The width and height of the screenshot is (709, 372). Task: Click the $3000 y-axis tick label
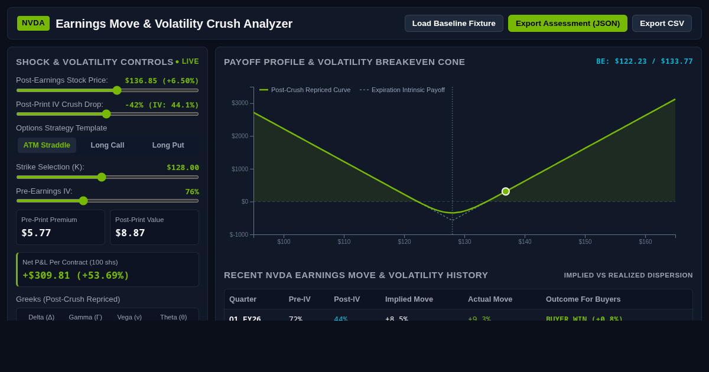click(x=240, y=103)
